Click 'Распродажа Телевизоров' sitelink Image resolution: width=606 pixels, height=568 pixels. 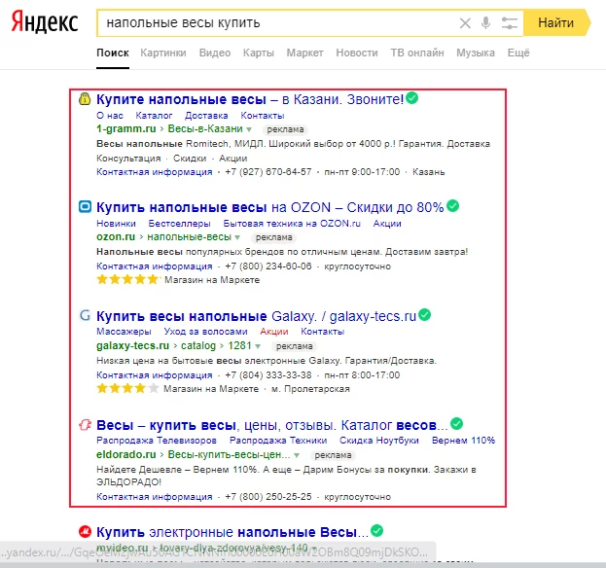coord(157,441)
